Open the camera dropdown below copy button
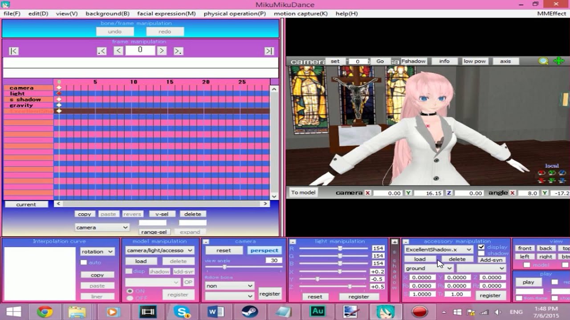Image resolution: width=570 pixels, height=320 pixels. tap(102, 227)
